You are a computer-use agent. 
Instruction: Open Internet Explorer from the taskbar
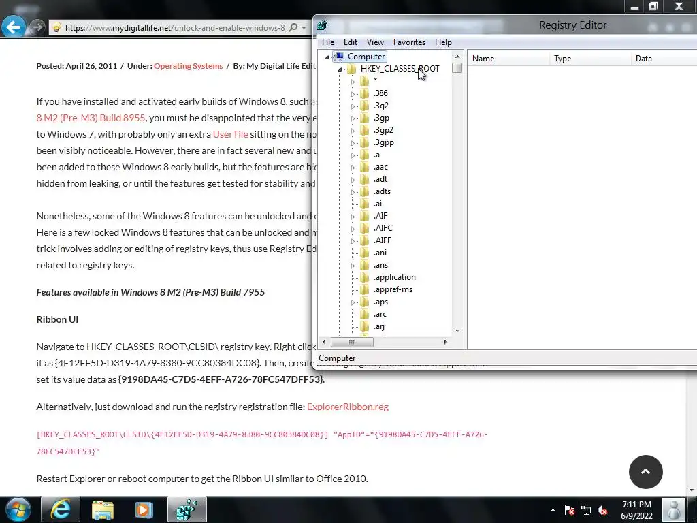pyautogui.click(x=61, y=509)
